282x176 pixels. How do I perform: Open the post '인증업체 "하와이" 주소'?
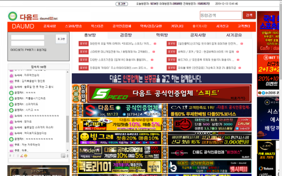119,68
